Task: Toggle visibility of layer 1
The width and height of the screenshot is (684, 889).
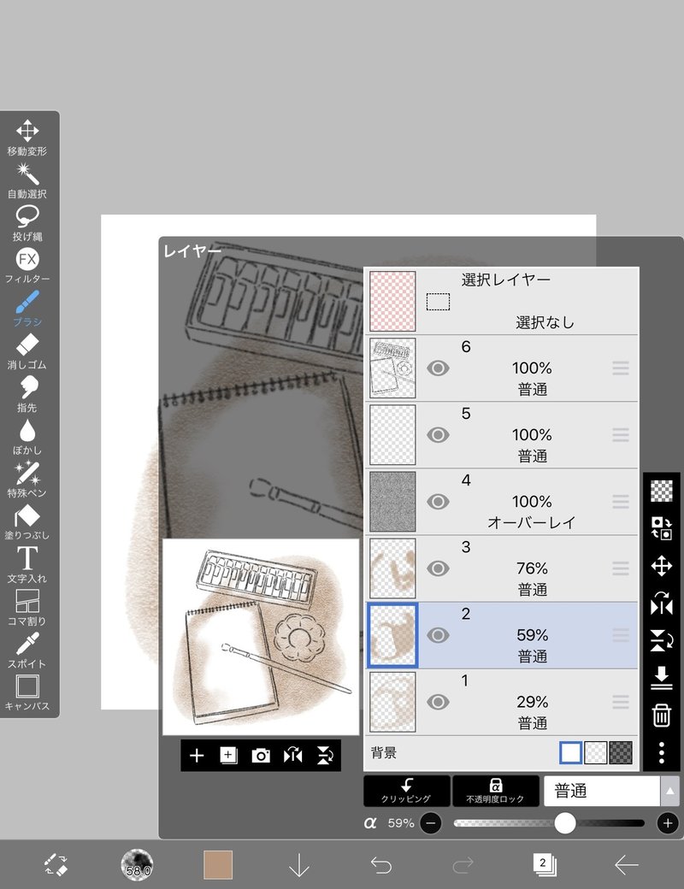Action: [x=438, y=702]
